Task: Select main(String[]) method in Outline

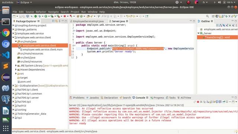Action: [217, 37]
